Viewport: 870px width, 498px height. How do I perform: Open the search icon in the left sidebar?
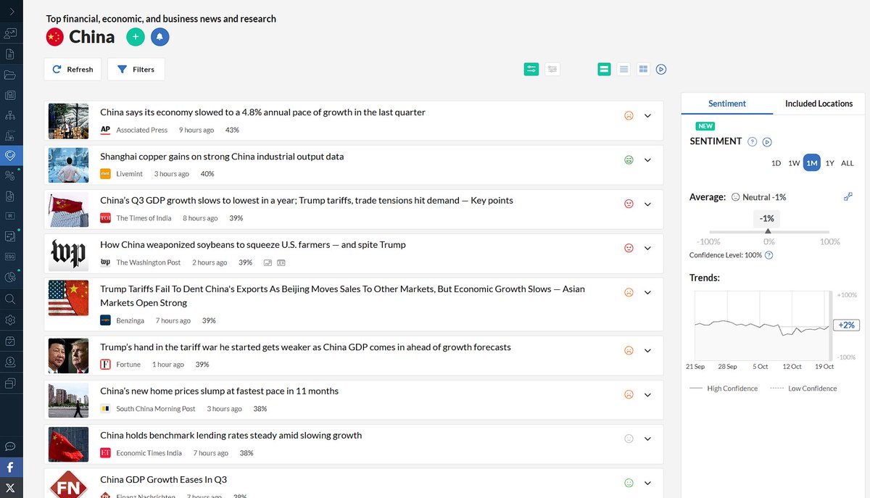11,299
